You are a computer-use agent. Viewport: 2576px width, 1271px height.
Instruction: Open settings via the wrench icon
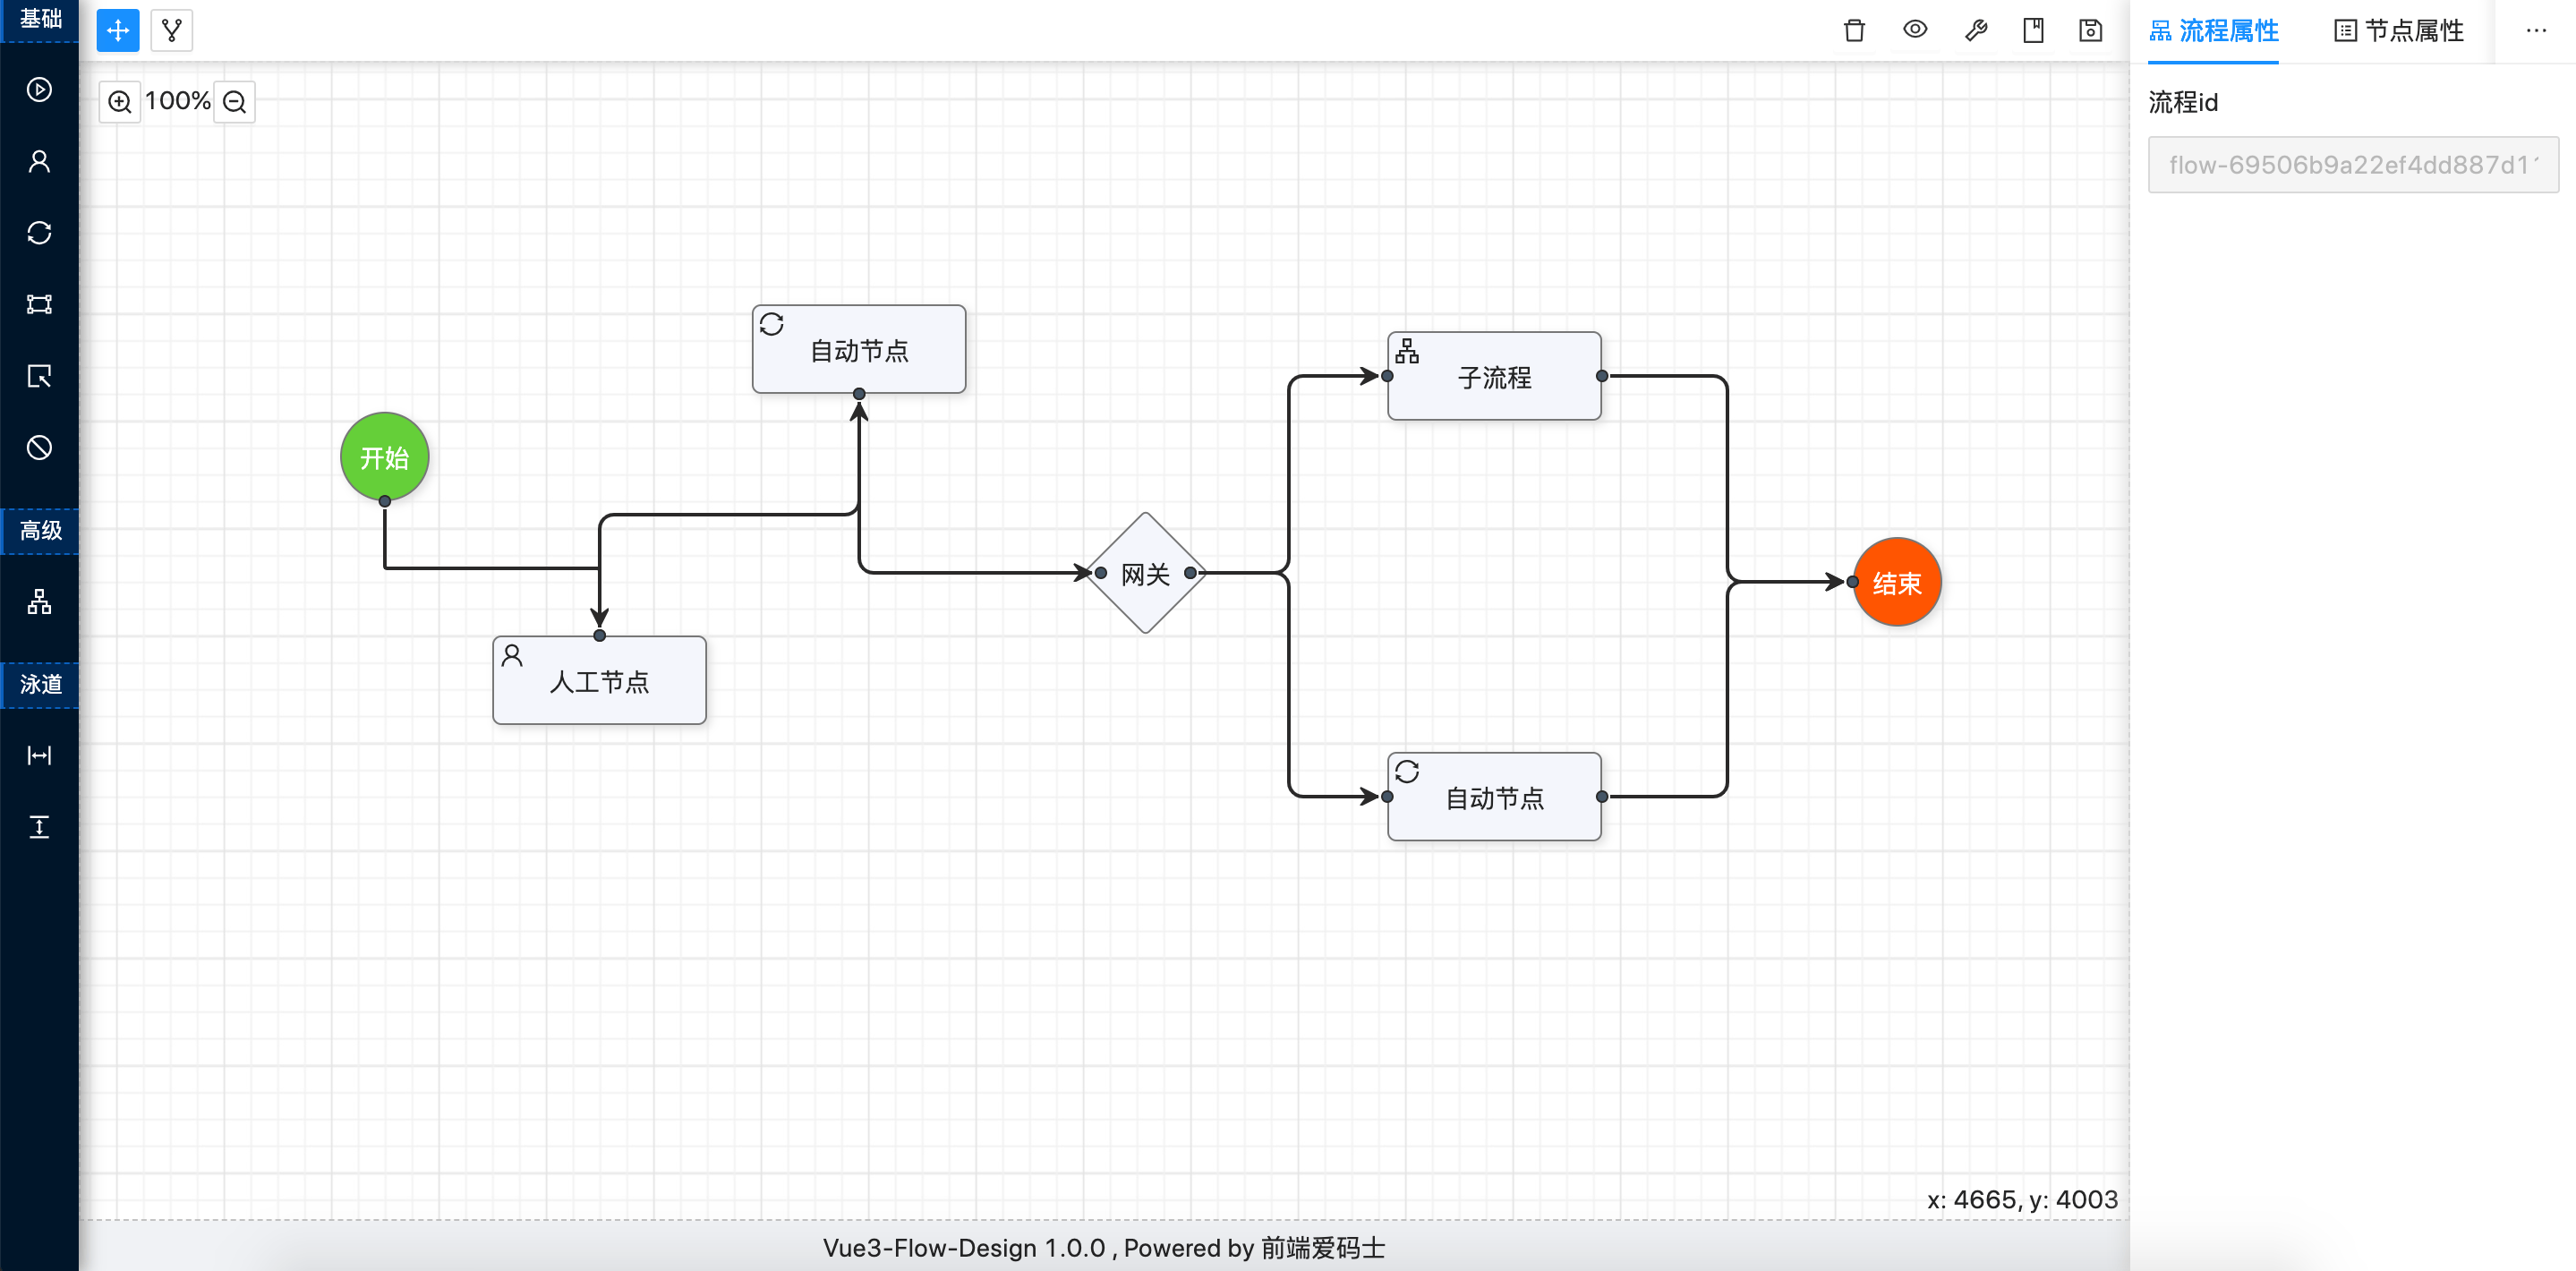[x=1977, y=30]
